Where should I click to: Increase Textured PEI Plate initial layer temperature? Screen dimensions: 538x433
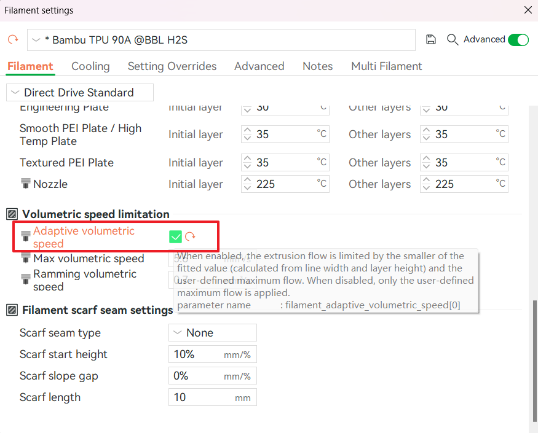point(247,158)
